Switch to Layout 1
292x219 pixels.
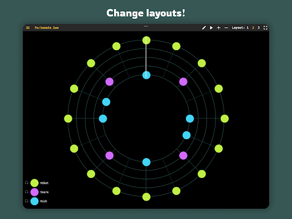point(248,28)
